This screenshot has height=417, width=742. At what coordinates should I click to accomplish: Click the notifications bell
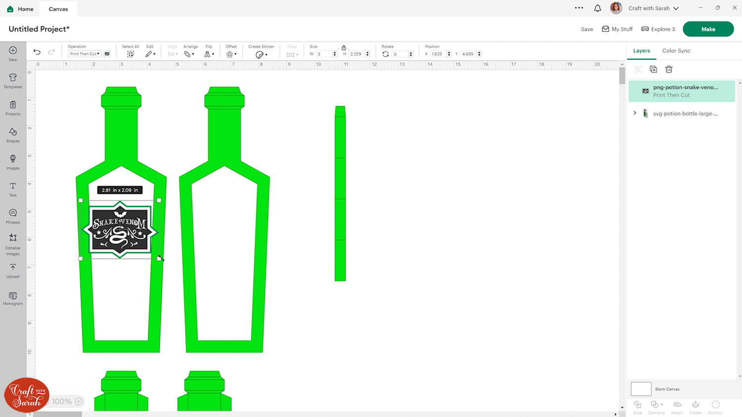[x=598, y=8]
